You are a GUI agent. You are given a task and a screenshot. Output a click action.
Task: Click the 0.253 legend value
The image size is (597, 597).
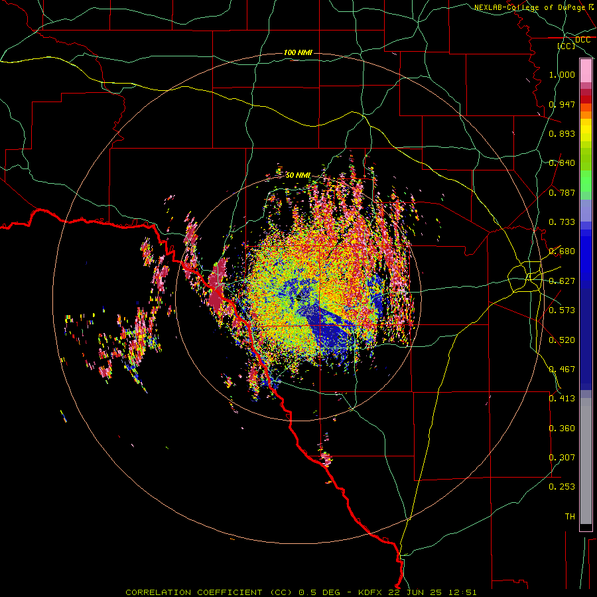pyautogui.click(x=562, y=487)
